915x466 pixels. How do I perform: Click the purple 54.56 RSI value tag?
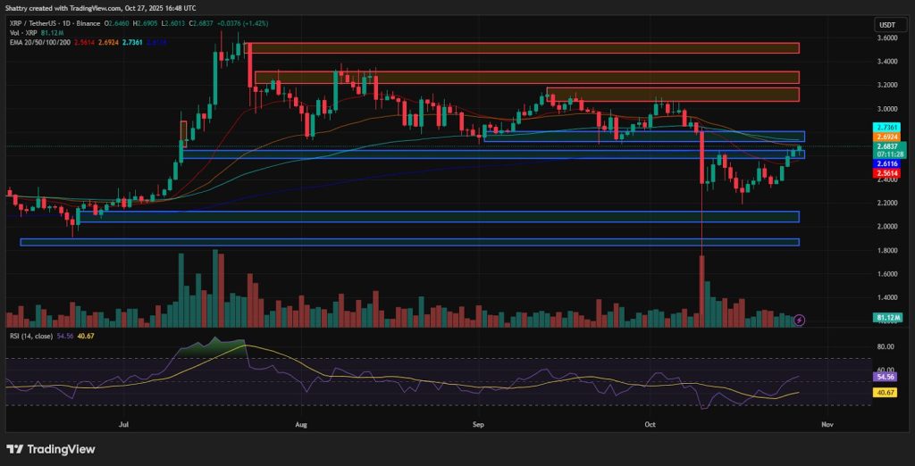pos(885,377)
